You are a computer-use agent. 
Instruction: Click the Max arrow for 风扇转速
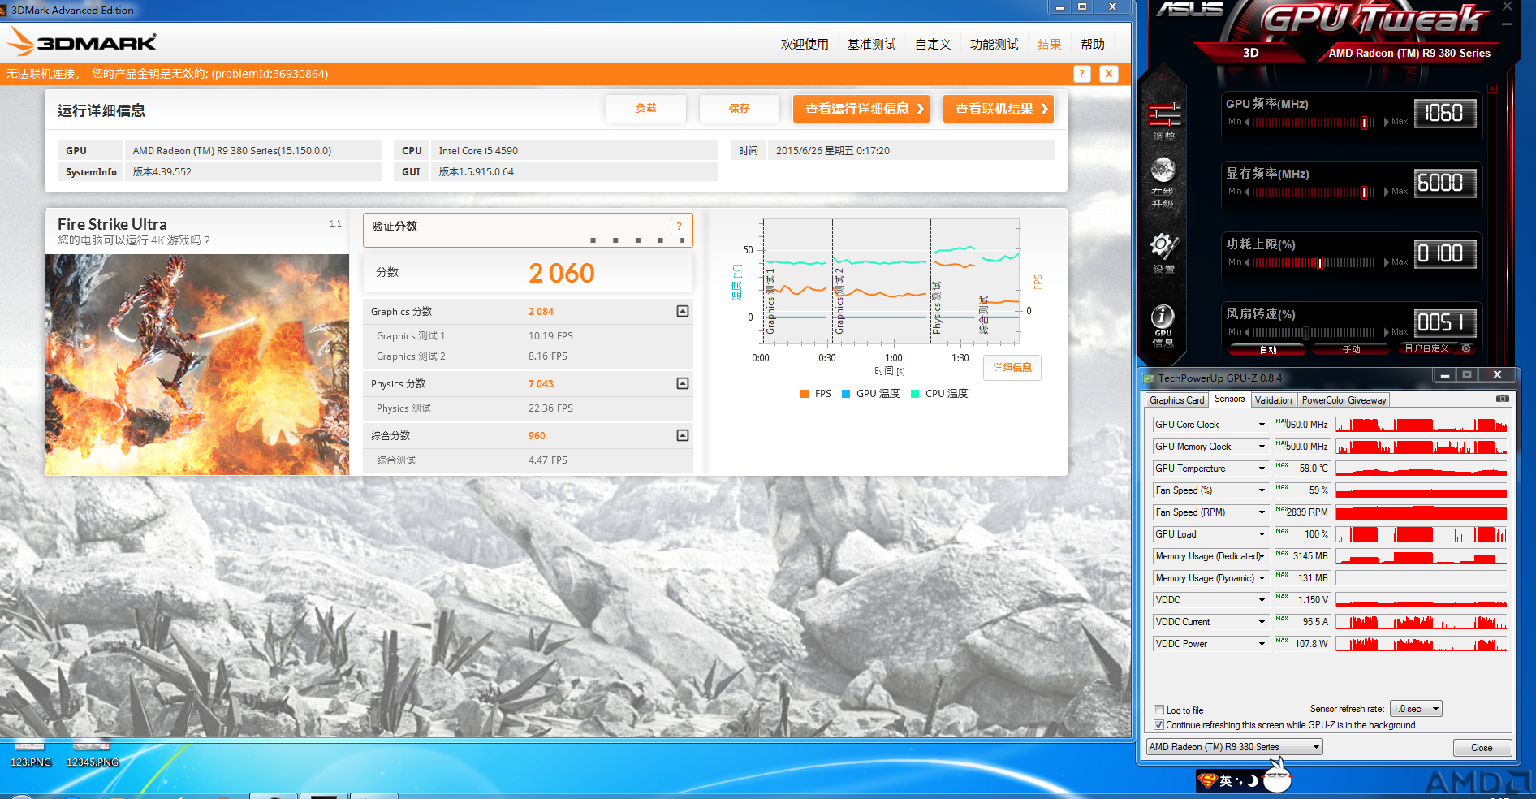(1387, 332)
